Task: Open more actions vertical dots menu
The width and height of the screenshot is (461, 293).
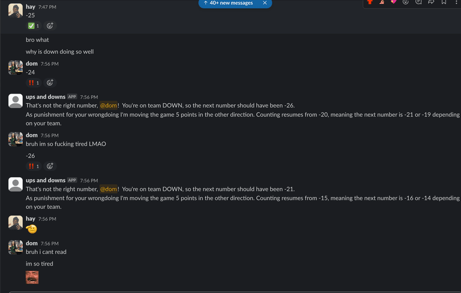Action: click(x=456, y=2)
